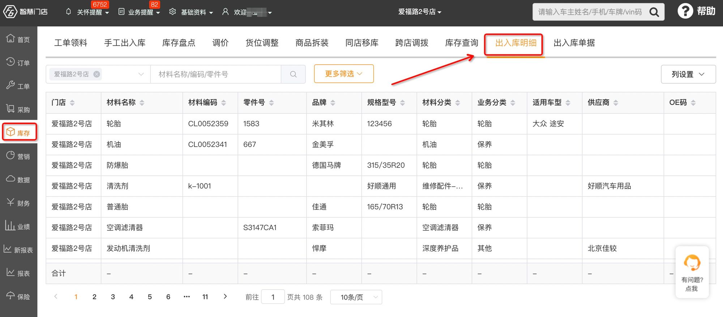This screenshot has height=317, width=723.
Task: Open the 欢迎 user account dropdown
Action: (247, 12)
